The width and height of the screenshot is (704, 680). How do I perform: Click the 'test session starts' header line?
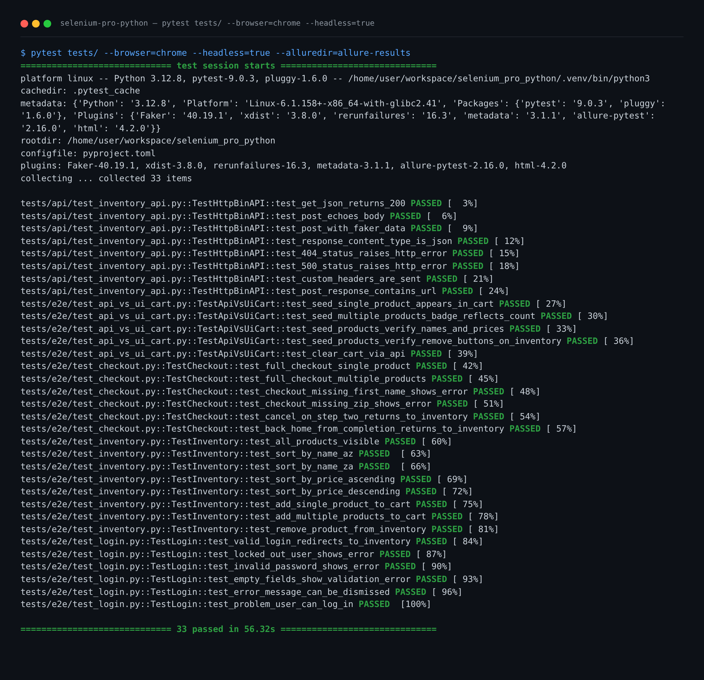pos(228,66)
